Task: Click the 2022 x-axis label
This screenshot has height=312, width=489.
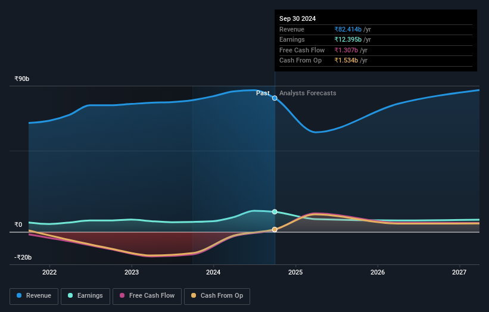Action: [49, 273]
